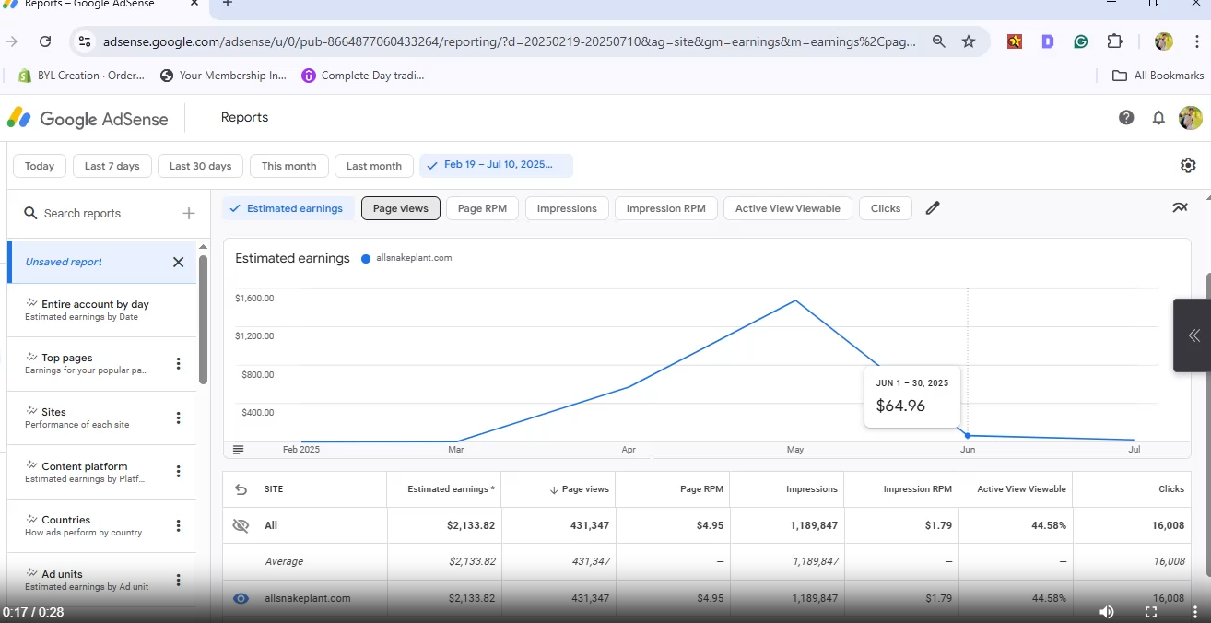Edit metrics with the pencil icon
Screen dimensions: 1211x623
[x=933, y=208]
